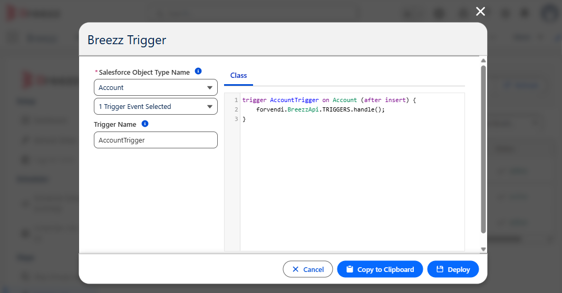Click the save icon in Deploy button
The image size is (562, 293).
pos(440,269)
